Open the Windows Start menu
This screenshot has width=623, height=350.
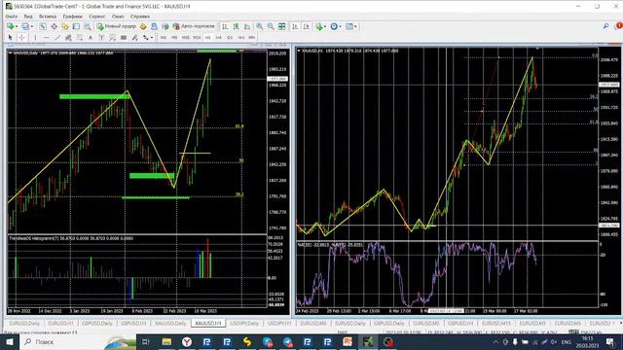pyautogui.click(x=9, y=341)
